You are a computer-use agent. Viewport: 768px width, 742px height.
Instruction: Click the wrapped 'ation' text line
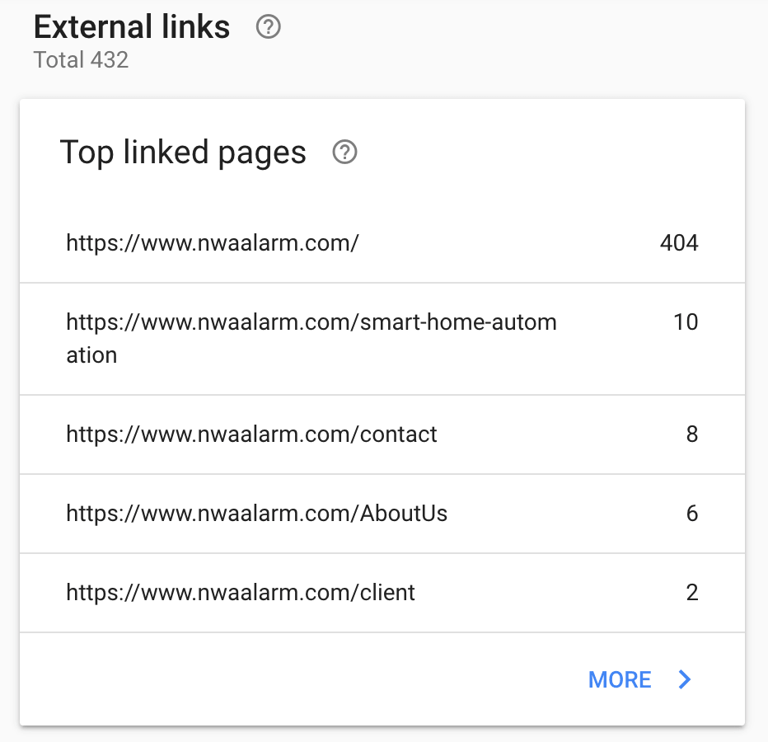(x=91, y=355)
